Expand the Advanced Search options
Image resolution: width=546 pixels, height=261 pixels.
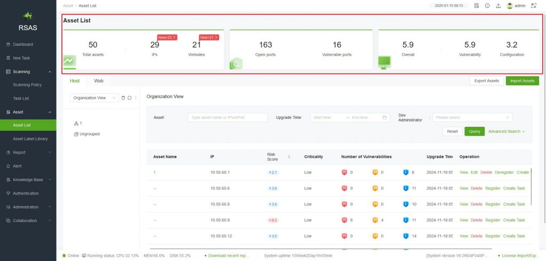click(507, 132)
